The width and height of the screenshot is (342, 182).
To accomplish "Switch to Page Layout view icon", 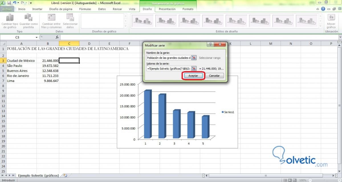I will point(289,180).
